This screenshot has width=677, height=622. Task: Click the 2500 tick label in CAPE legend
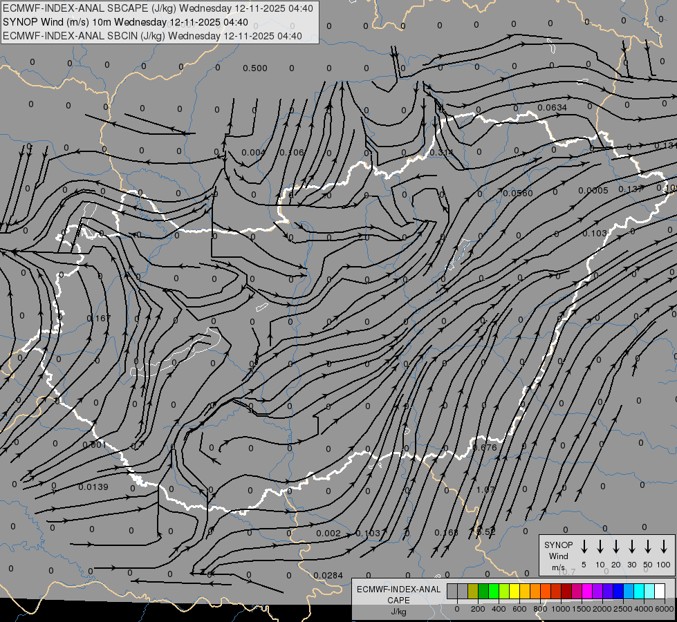(623, 609)
